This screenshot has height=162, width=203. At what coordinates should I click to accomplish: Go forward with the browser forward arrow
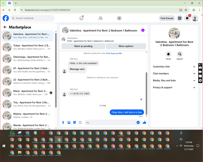point(9,10)
